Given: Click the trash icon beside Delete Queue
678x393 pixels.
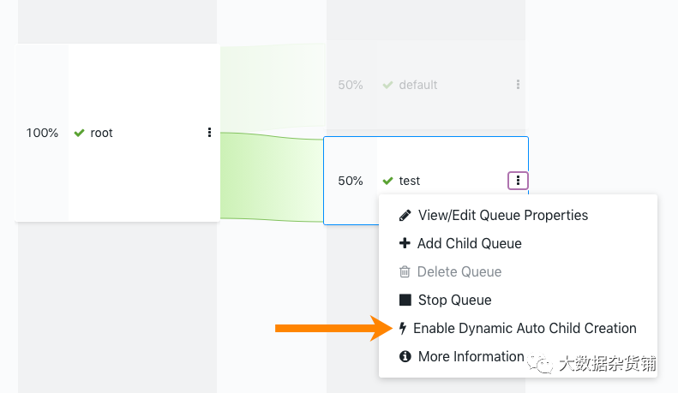Looking at the screenshot, I should [x=405, y=272].
